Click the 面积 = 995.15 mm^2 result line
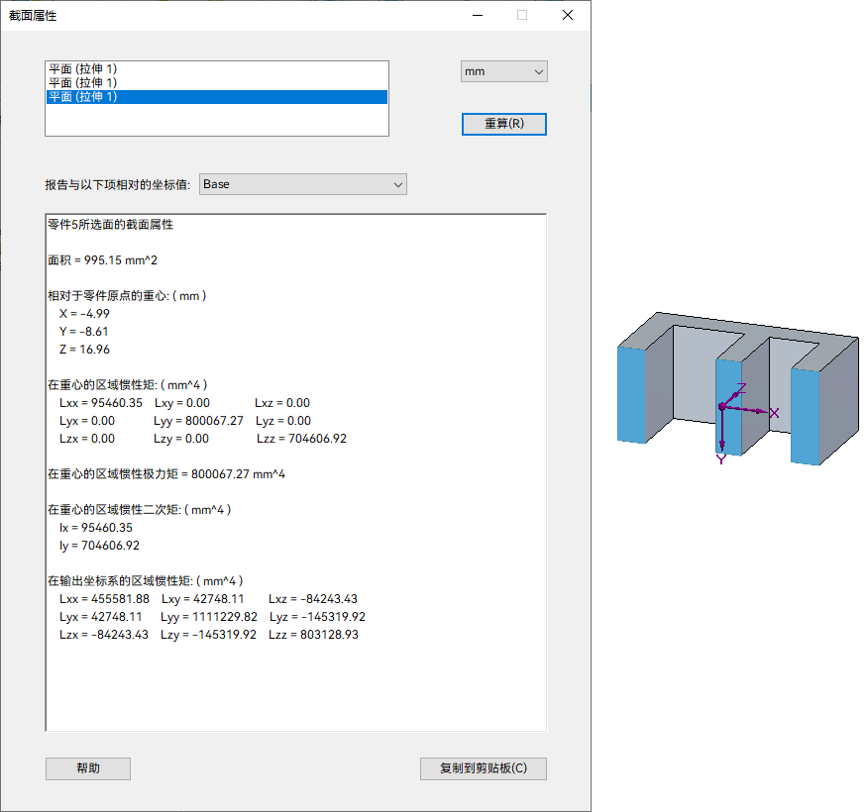Screen dimensions: 866x812 (x=103, y=260)
